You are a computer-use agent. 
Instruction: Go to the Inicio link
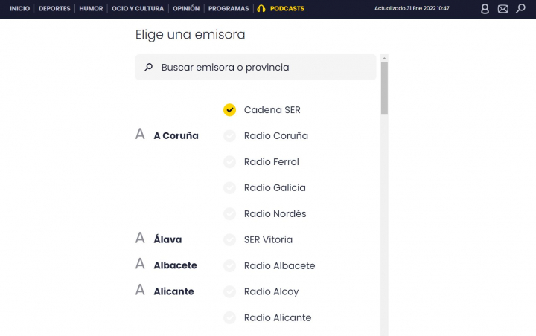pyautogui.click(x=20, y=9)
